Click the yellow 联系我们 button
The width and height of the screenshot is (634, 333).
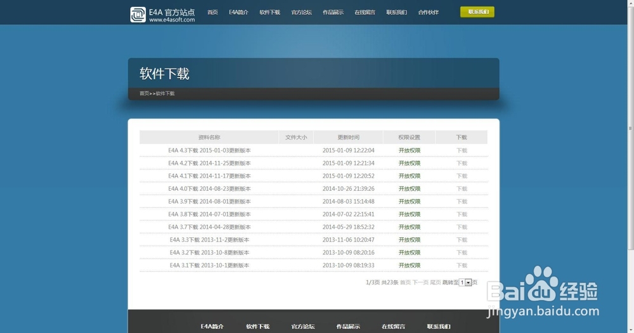tap(477, 11)
